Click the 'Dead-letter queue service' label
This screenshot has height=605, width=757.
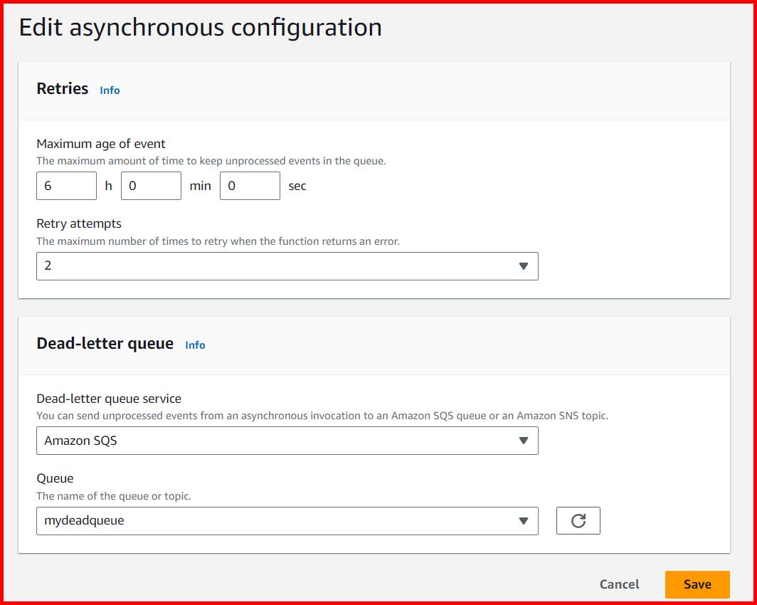click(109, 399)
